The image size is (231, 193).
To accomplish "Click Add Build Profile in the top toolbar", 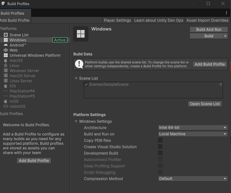I will point(15,20).
